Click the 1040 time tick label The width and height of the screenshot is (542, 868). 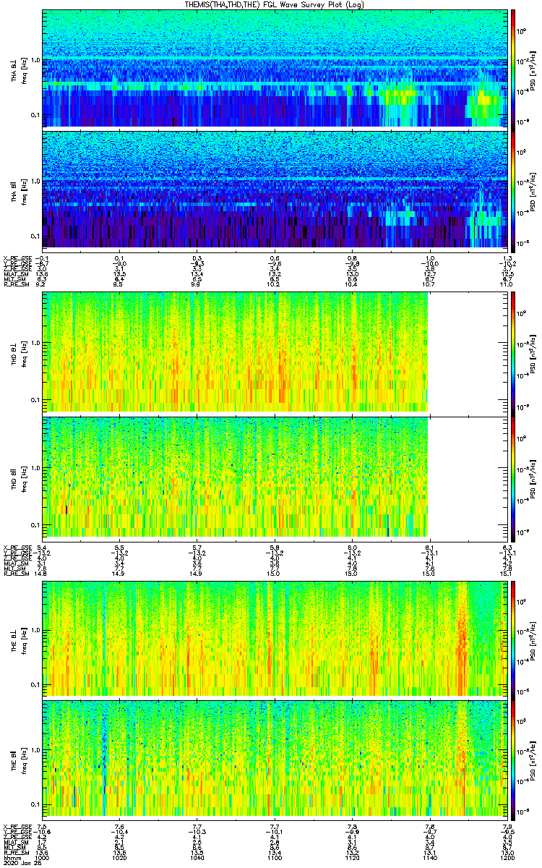(x=197, y=857)
